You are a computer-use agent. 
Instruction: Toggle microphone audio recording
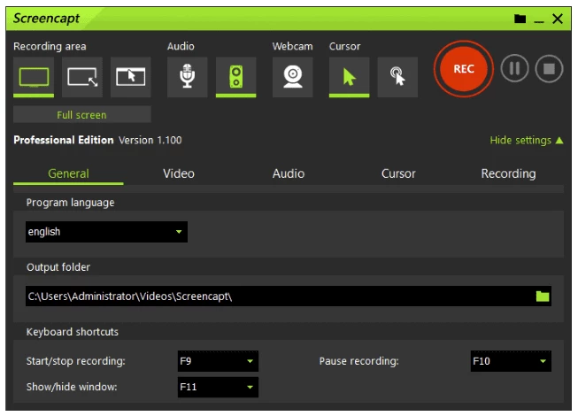[187, 77]
